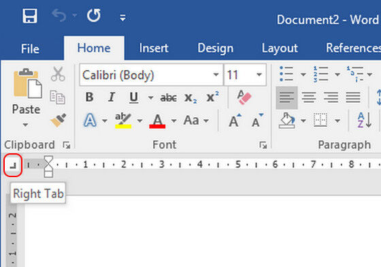This screenshot has height=267, width=381.
Task: Toggle Subscript formatting
Action: point(190,98)
